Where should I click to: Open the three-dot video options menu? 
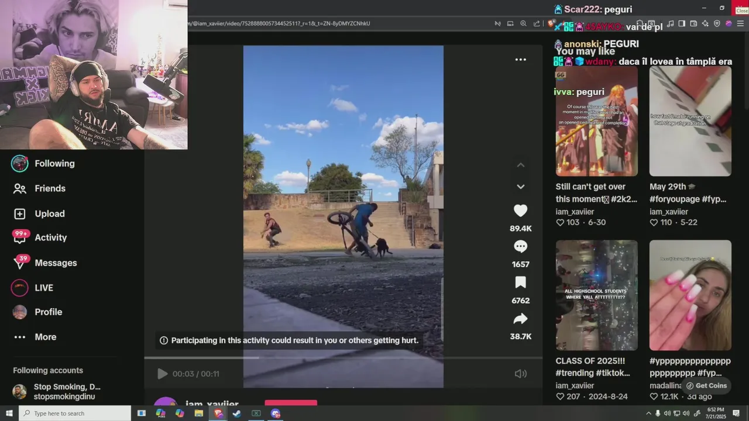click(520, 60)
